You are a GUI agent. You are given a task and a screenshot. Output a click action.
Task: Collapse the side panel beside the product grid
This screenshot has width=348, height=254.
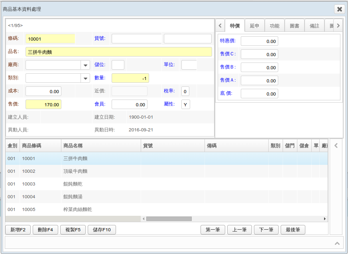pos(336,146)
